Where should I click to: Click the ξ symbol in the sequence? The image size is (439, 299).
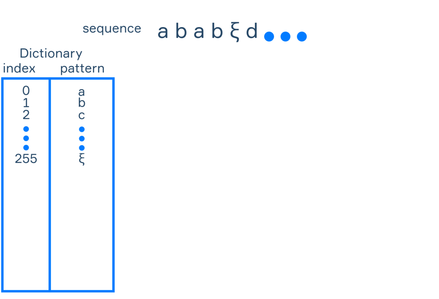pos(235,32)
